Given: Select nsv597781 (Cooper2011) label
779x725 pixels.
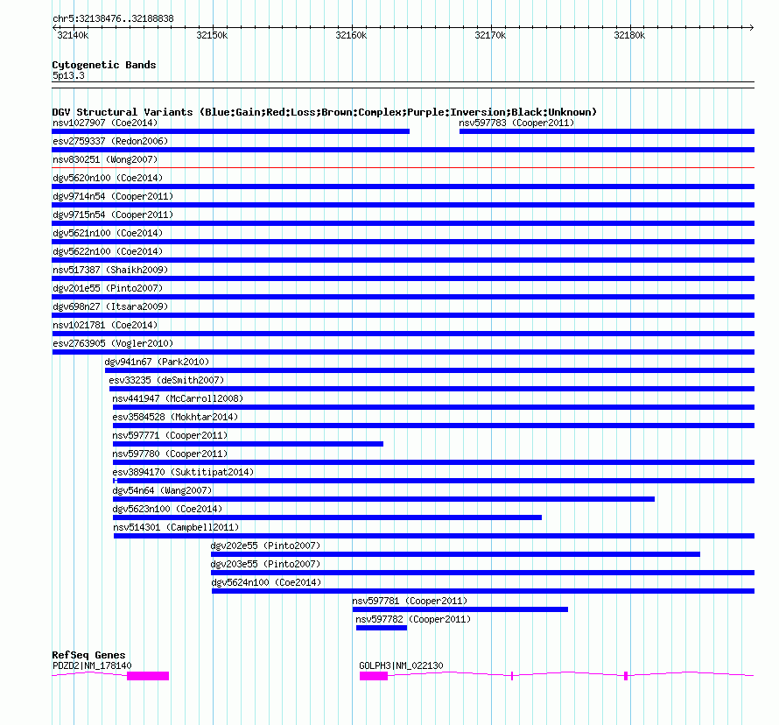Looking at the screenshot, I should click(410, 601).
